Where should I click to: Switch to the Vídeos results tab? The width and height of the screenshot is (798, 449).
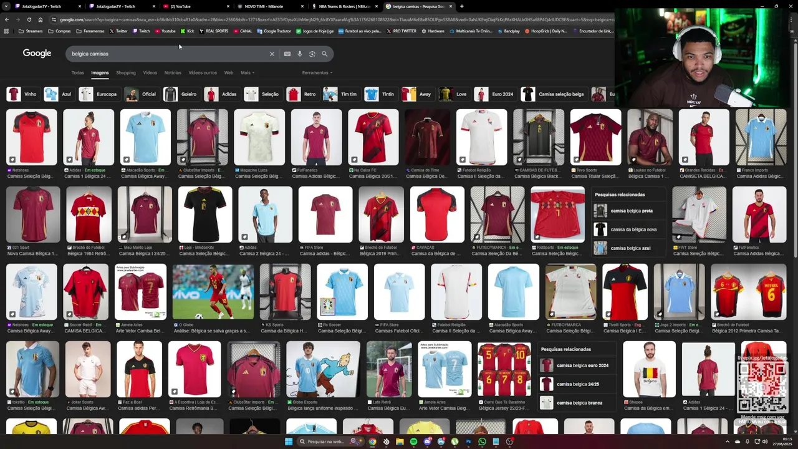coord(150,73)
